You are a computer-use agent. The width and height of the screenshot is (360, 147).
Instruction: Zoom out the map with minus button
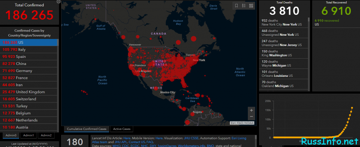point(251,116)
